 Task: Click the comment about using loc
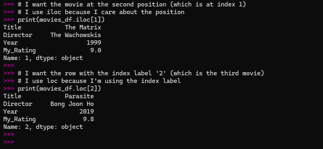(99, 81)
